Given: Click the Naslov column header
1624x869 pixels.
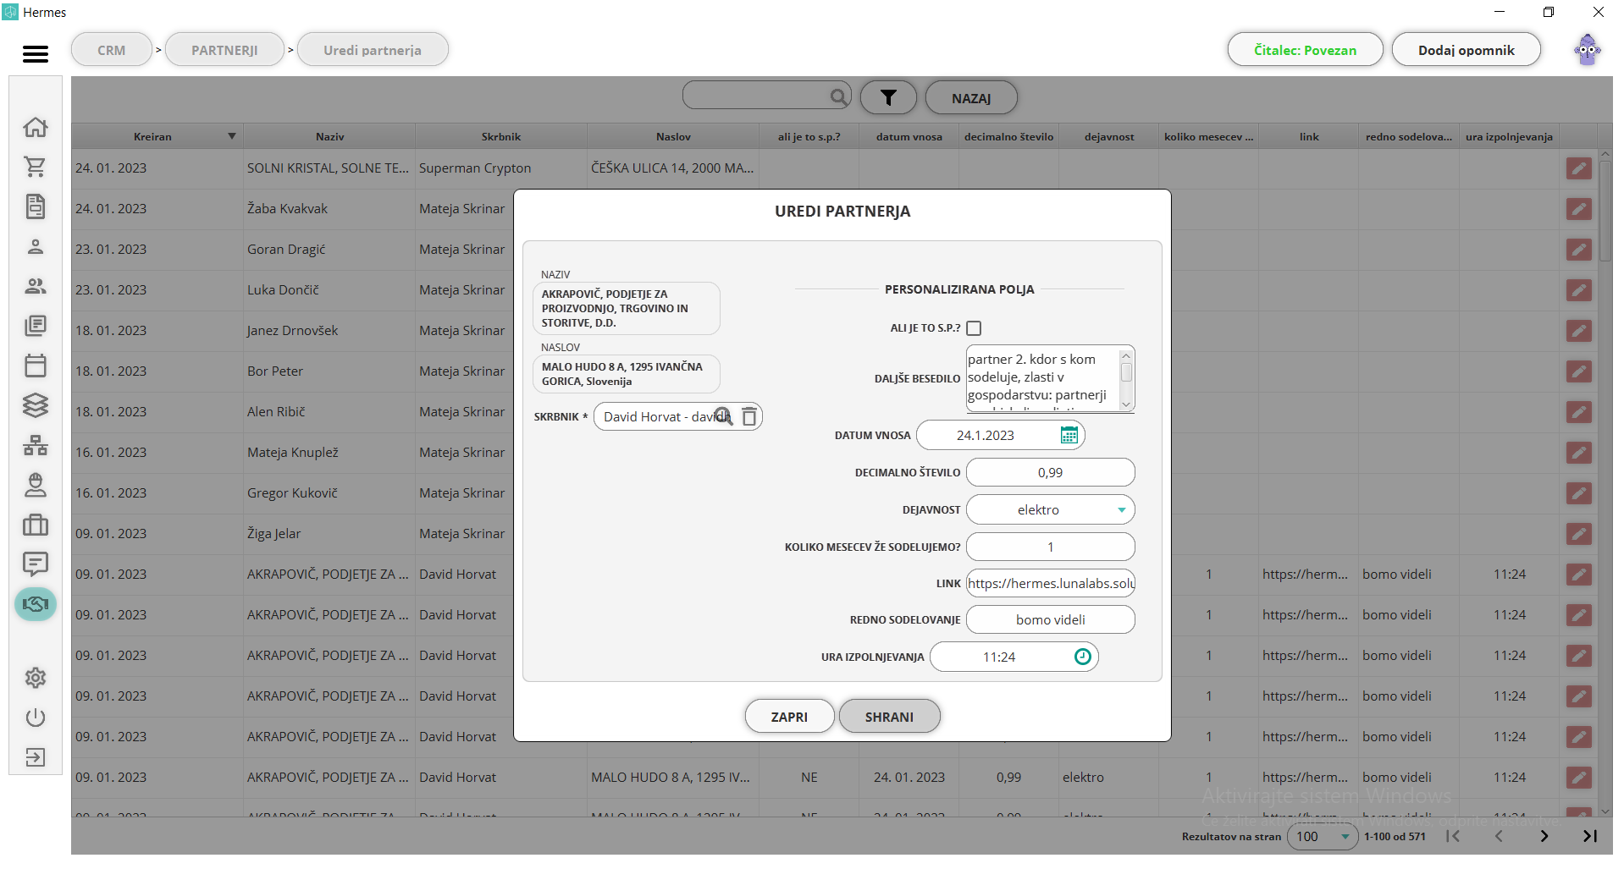Looking at the screenshot, I should click(673, 136).
